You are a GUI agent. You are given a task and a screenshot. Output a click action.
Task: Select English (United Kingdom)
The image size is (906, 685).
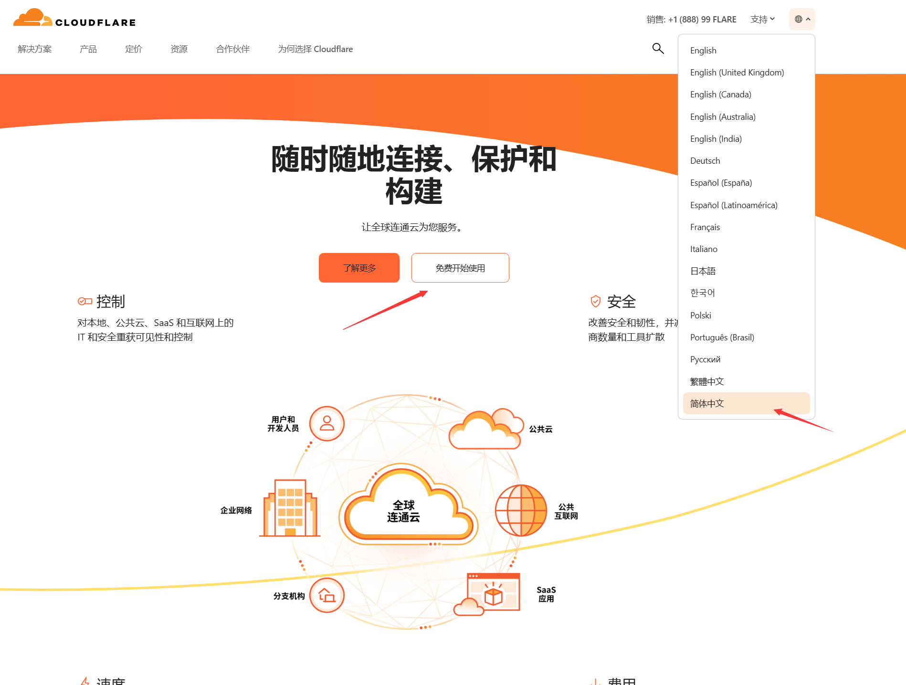pyautogui.click(x=746, y=72)
